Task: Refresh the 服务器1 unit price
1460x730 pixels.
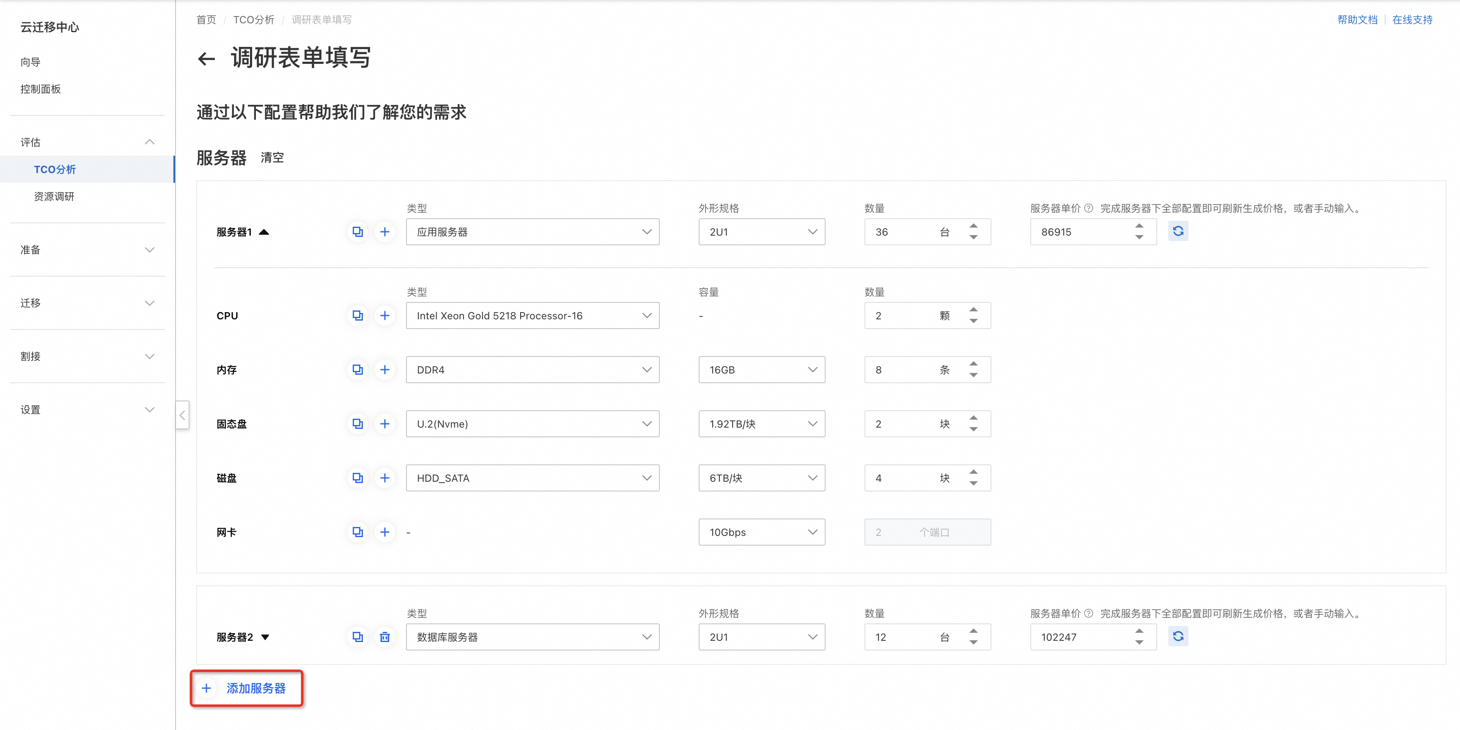Action: tap(1178, 231)
